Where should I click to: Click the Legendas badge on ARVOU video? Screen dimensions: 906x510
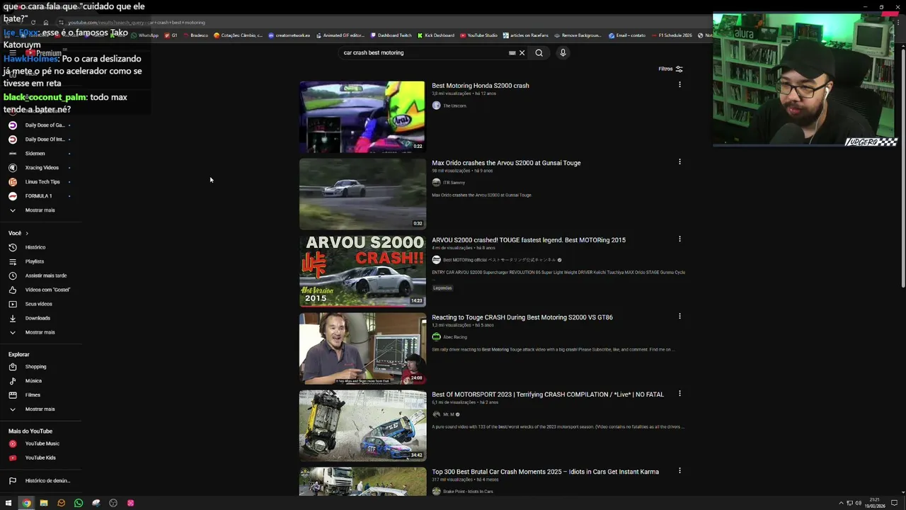tap(442, 288)
